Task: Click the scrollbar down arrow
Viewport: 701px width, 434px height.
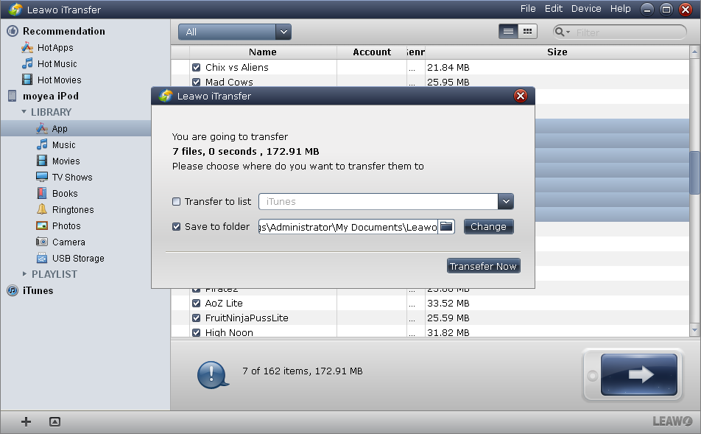Action: point(694,330)
